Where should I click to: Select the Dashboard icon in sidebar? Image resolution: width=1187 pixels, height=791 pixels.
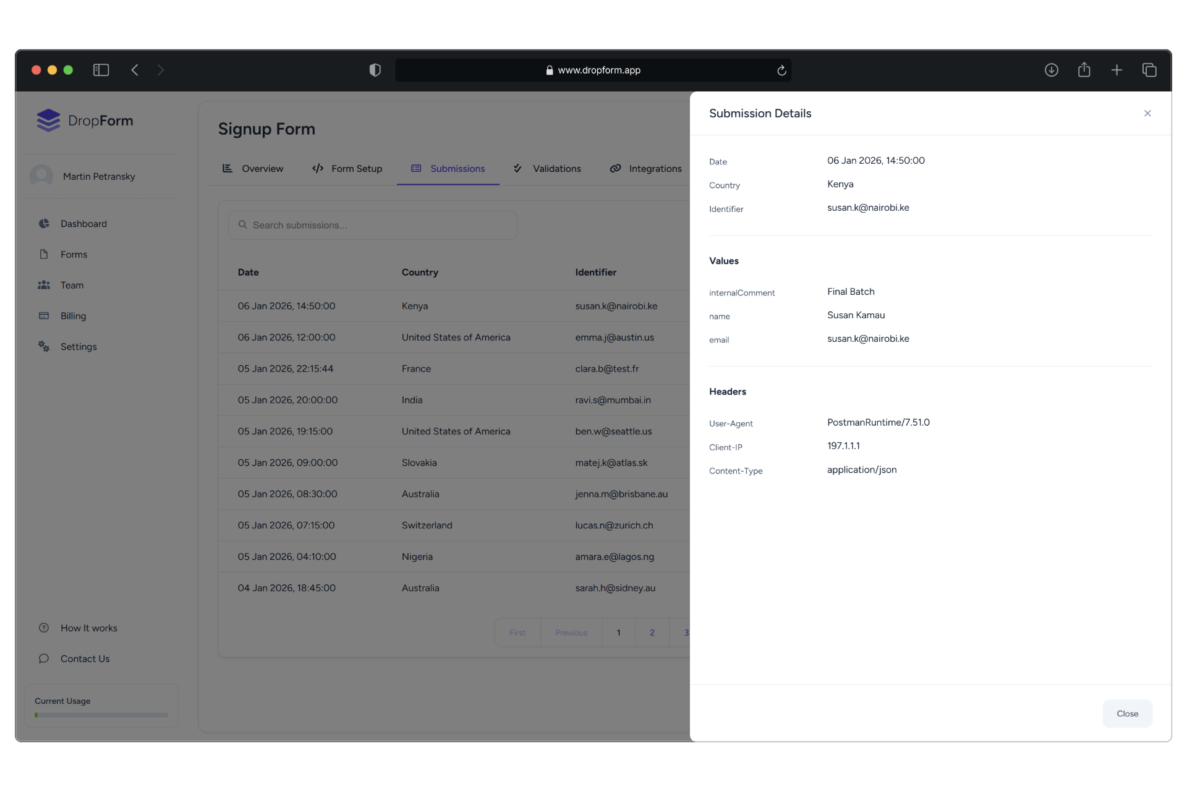(x=44, y=223)
